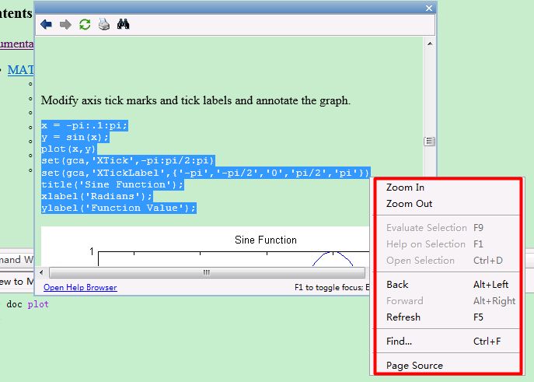This screenshot has width=534, height=382.
Task: Click the Back arrow toolbar icon
Action: pyautogui.click(x=46, y=25)
